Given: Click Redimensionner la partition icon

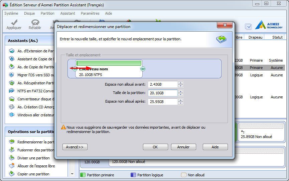Looking at the screenshot, I should [12, 142].
